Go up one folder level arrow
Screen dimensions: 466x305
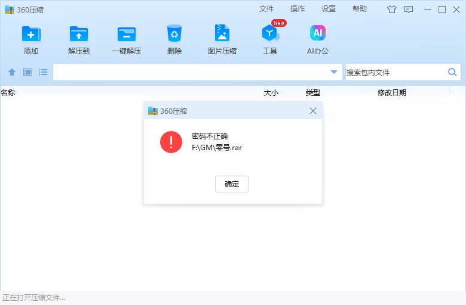click(12, 72)
